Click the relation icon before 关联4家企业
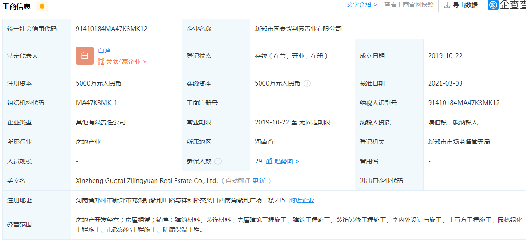This screenshot has width=526, height=241. pos(101,62)
